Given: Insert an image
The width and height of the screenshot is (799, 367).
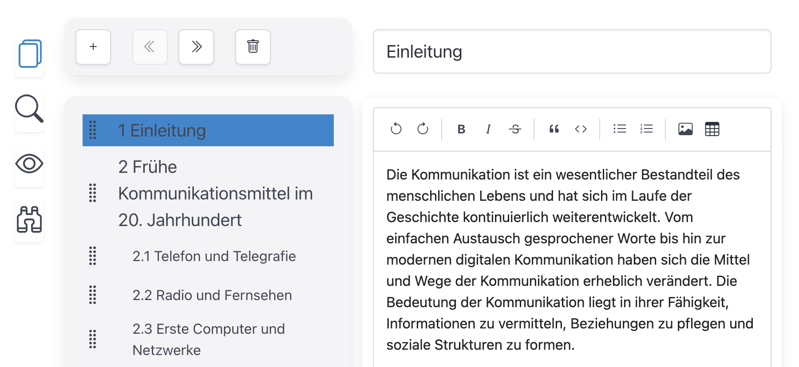Looking at the screenshot, I should click(x=685, y=129).
